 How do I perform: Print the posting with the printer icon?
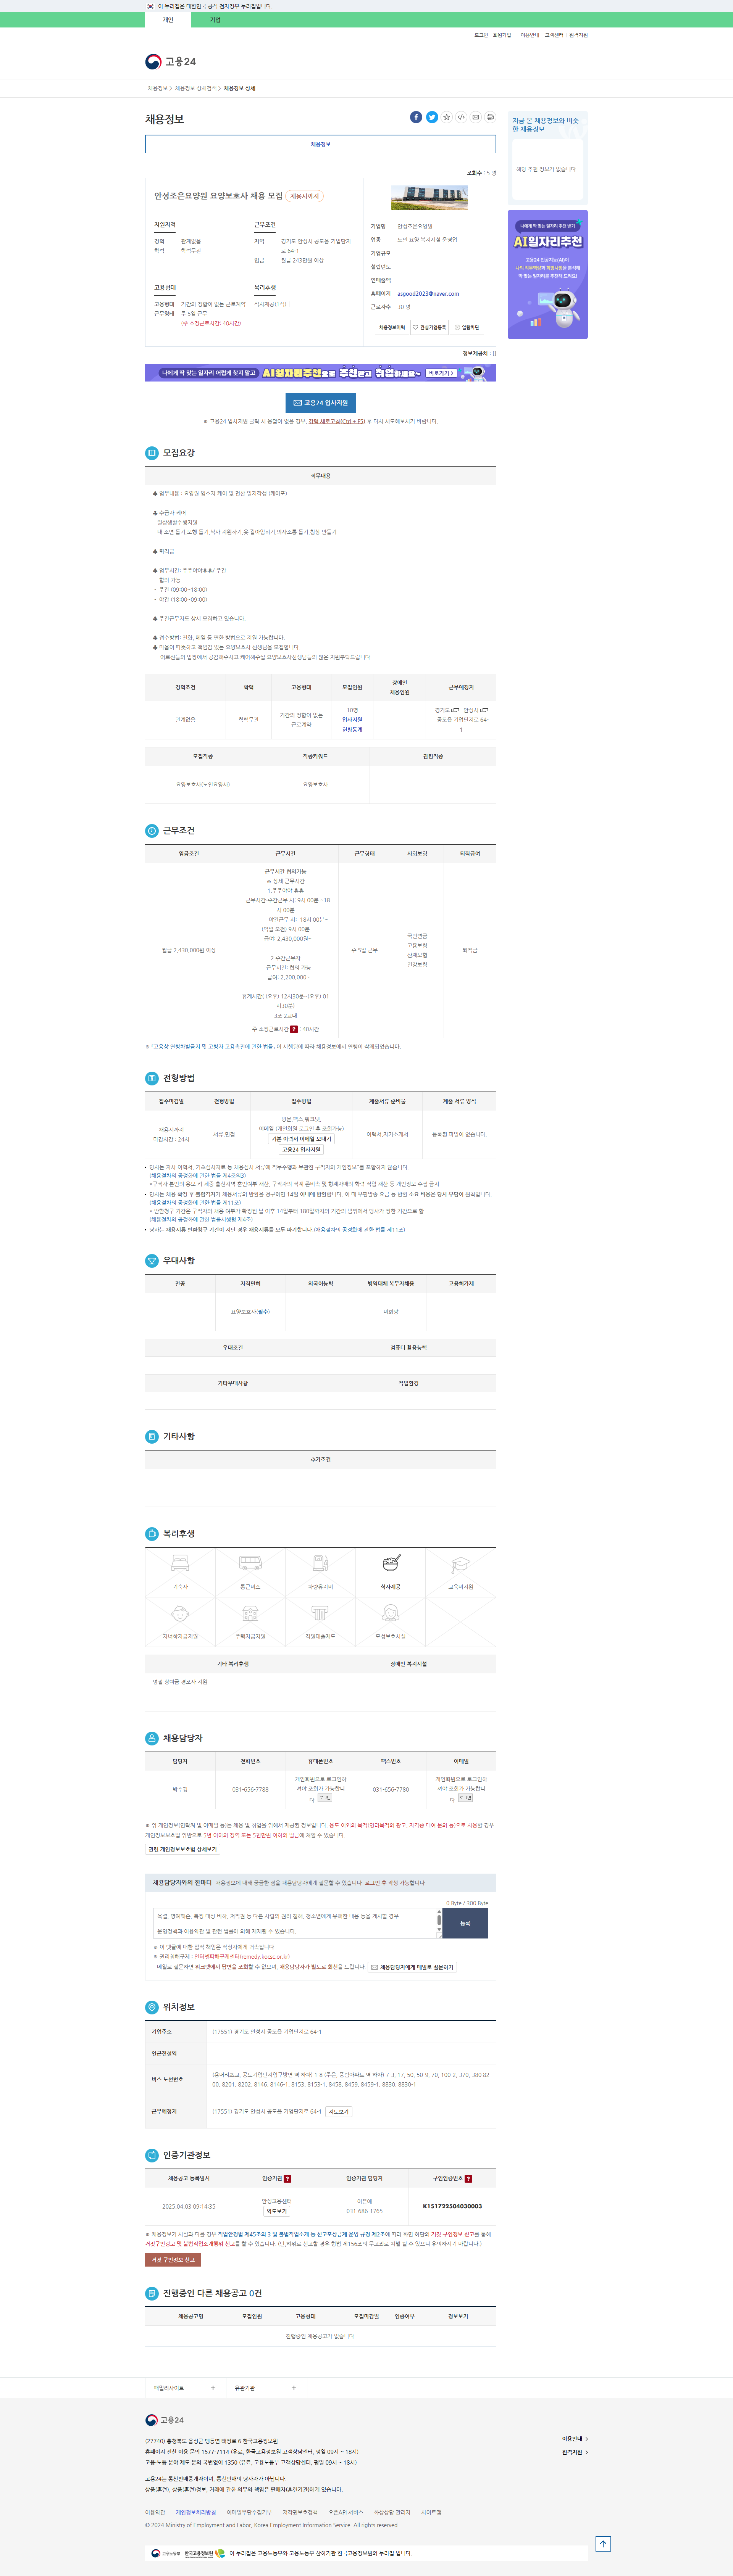(x=490, y=117)
